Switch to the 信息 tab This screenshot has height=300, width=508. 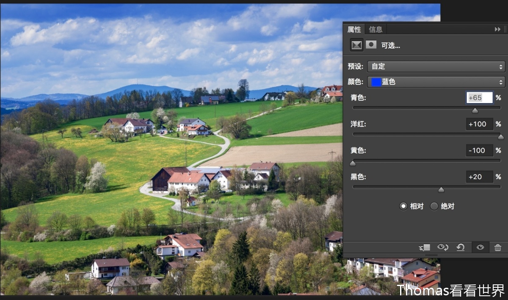click(x=375, y=29)
